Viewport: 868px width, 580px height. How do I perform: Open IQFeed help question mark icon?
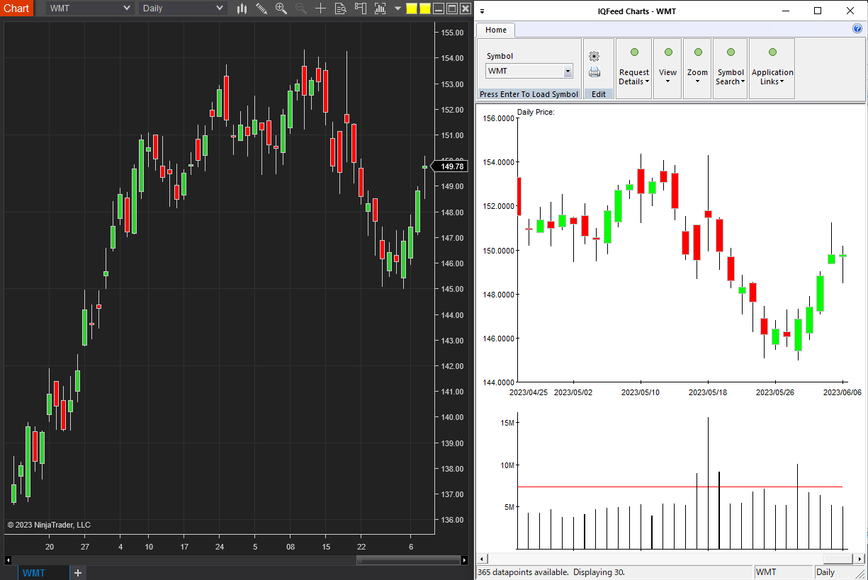tap(857, 29)
